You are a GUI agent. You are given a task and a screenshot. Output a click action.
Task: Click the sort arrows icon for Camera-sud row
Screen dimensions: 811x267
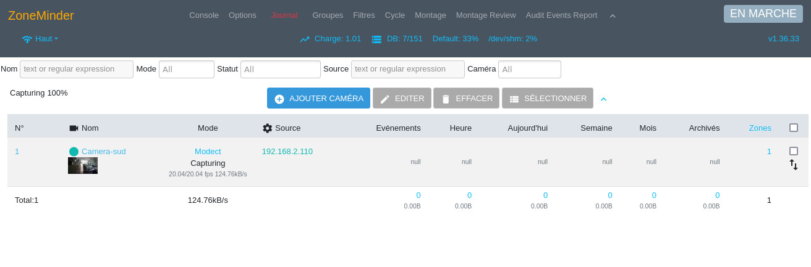coord(794,165)
